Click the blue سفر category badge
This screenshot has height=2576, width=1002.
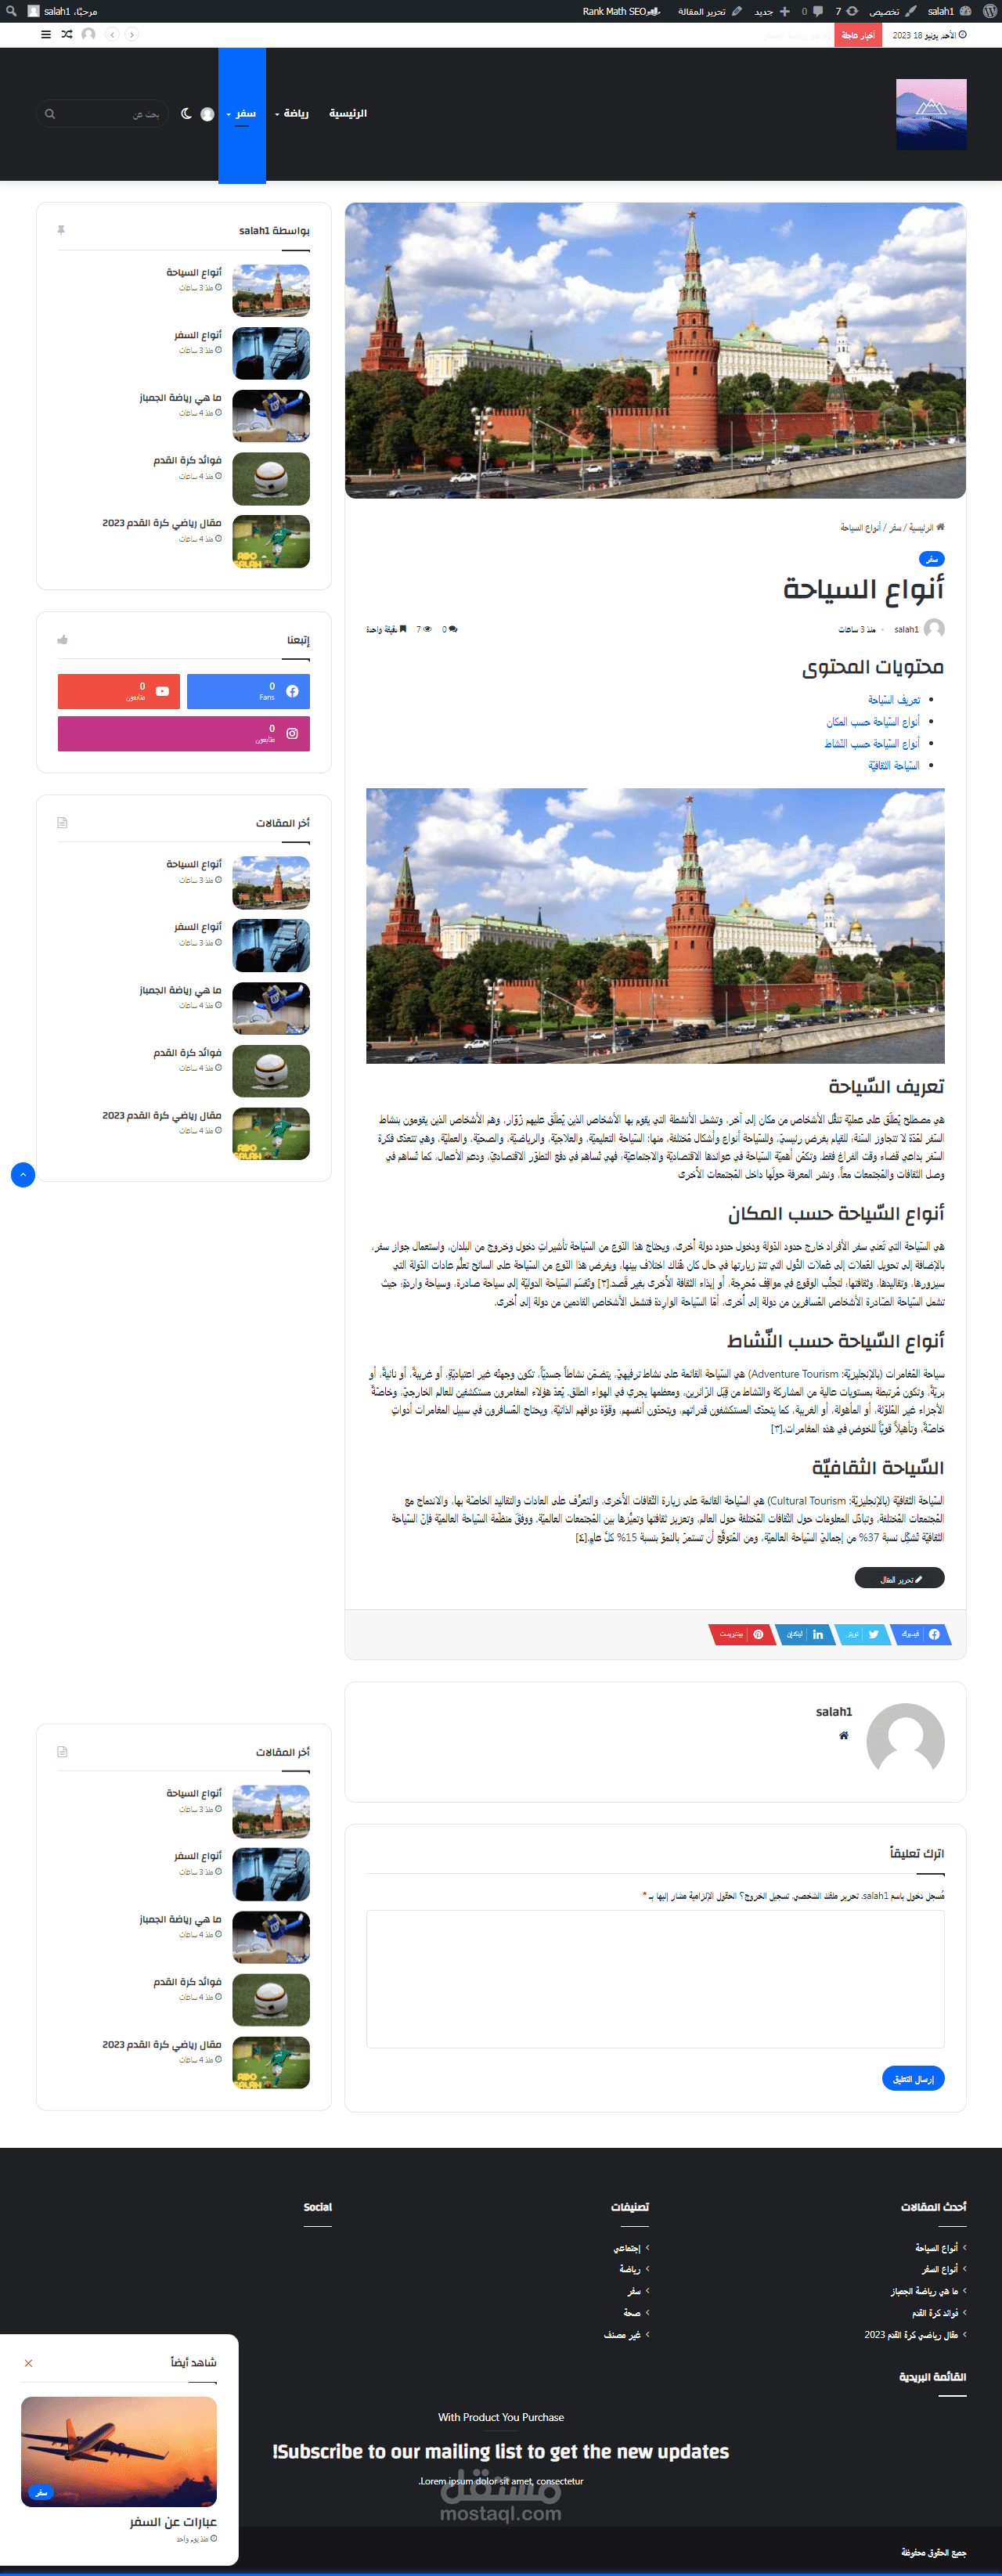(x=931, y=559)
